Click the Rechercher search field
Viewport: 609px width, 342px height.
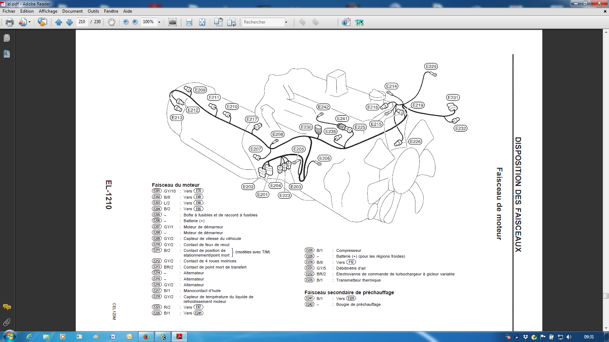pyautogui.click(x=263, y=22)
